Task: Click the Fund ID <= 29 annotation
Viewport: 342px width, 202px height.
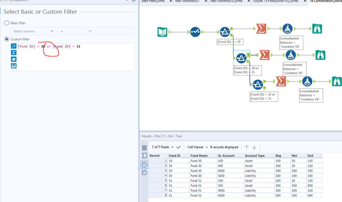Action: pos(230,42)
